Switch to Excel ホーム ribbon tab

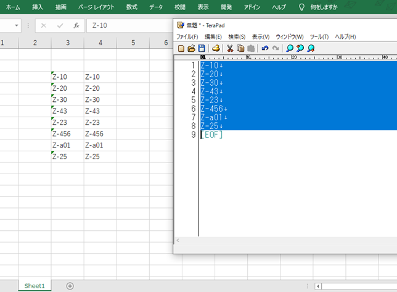tap(13, 7)
